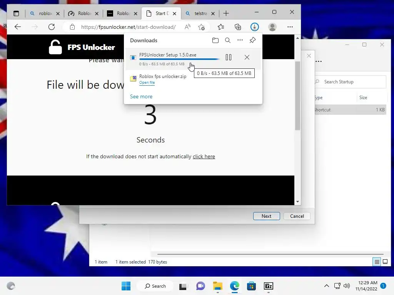Open tab actions menu in Edge
This screenshot has height=295, width=394.
(16, 13)
